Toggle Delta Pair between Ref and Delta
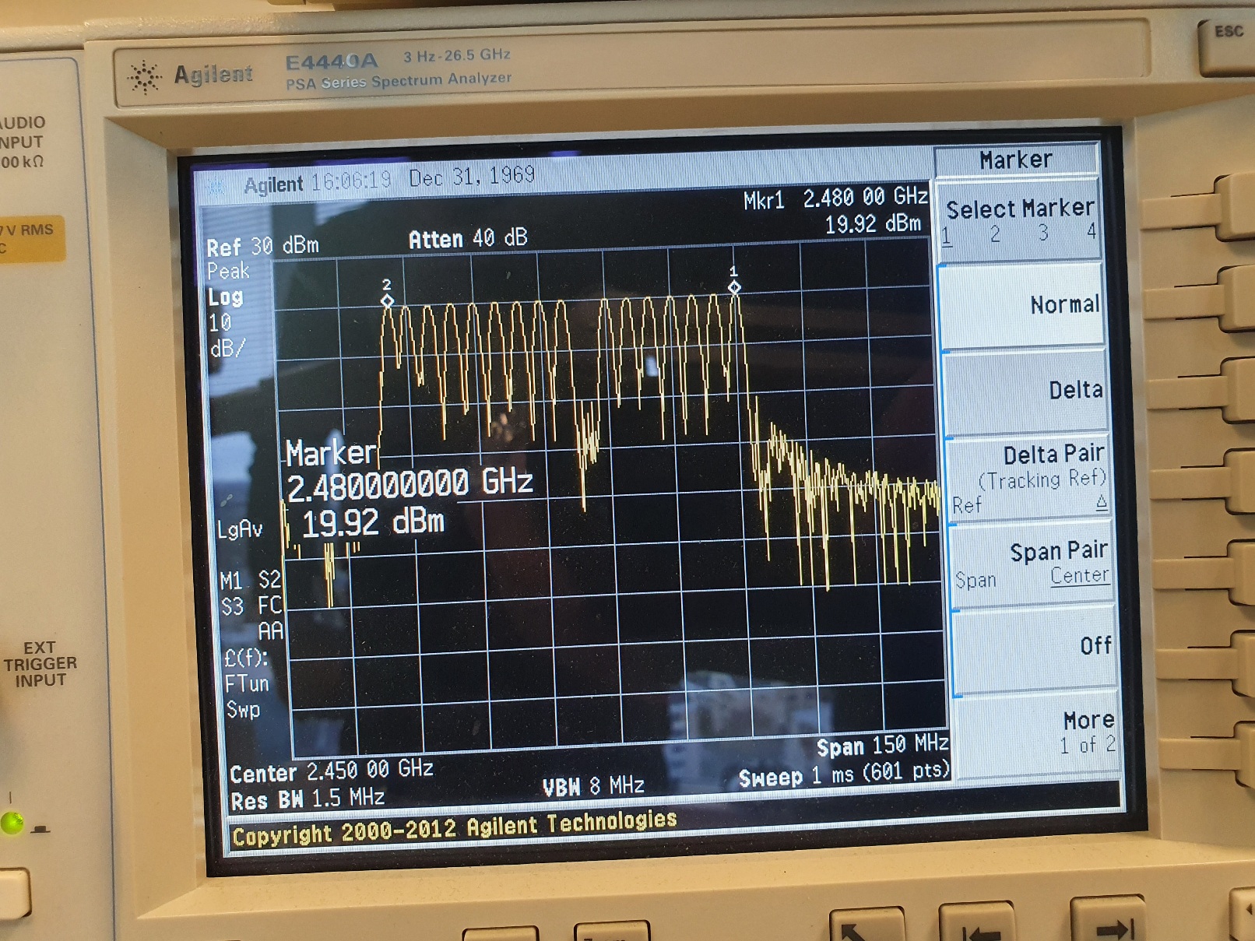Image resolution: width=1255 pixels, height=941 pixels. [x=1028, y=477]
